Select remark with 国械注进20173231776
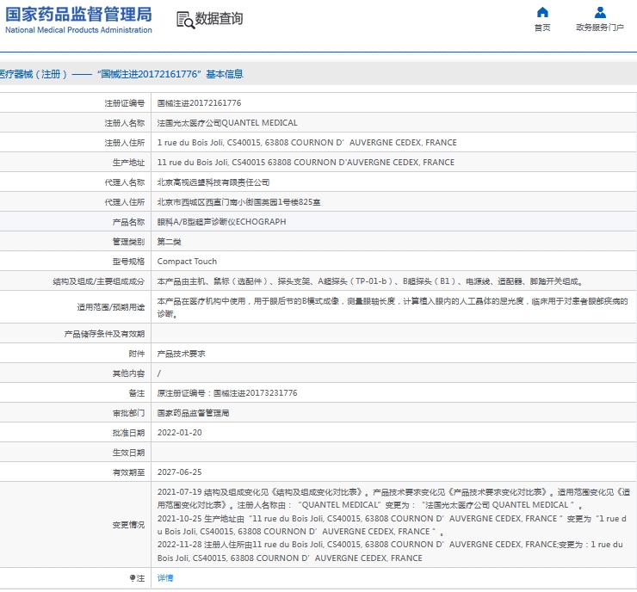The width and height of the screenshot is (637, 592). click(227, 393)
